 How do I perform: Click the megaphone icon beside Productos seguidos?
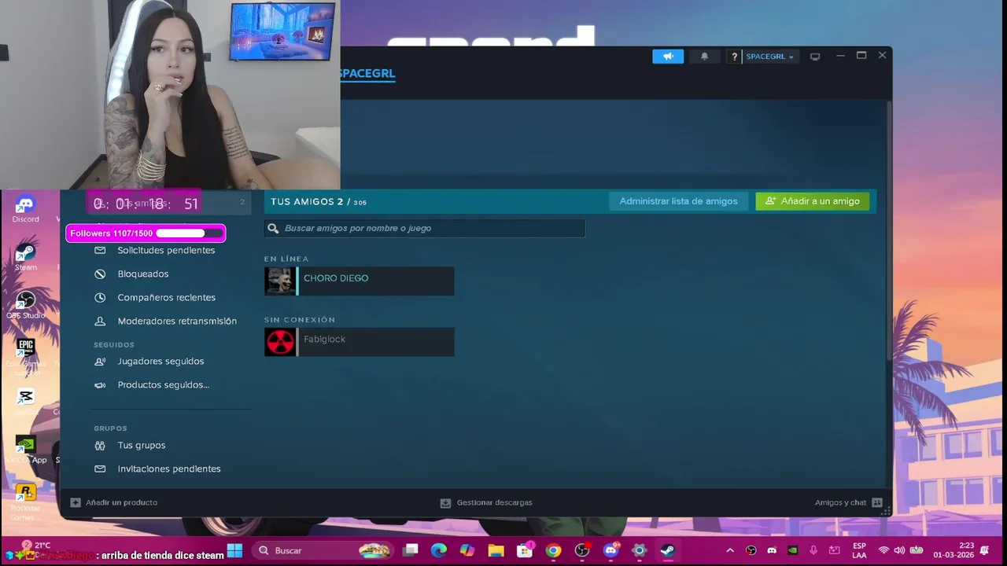(x=100, y=384)
